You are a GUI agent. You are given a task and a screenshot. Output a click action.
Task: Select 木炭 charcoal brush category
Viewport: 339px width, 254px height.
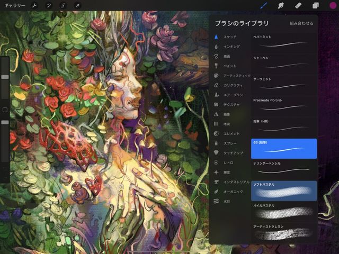[x=227, y=124]
